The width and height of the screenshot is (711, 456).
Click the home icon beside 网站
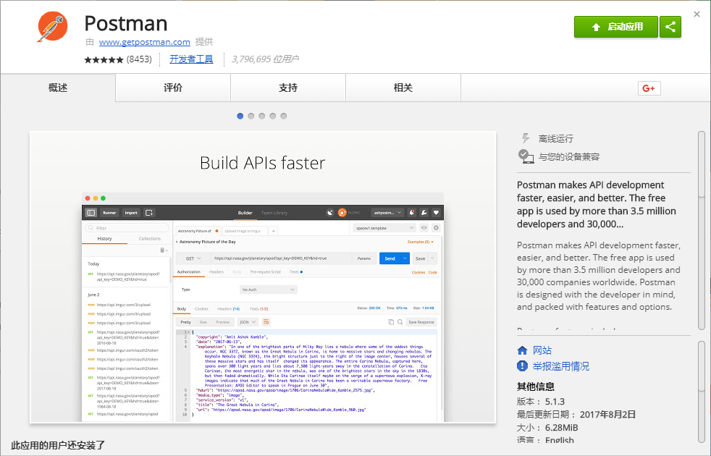[x=522, y=350]
